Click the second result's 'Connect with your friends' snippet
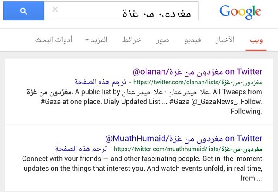Image resolution: width=278 pixels, height=192 pixels. point(142,168)
